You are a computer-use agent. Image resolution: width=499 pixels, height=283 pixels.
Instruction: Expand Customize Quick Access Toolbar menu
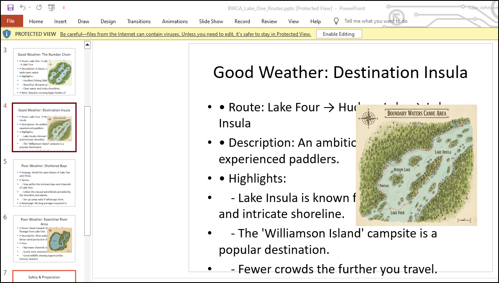click(64, 8)
